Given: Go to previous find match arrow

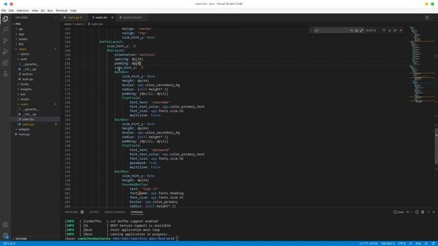Looking at the screenshot, I should click(x=384, y=30).
